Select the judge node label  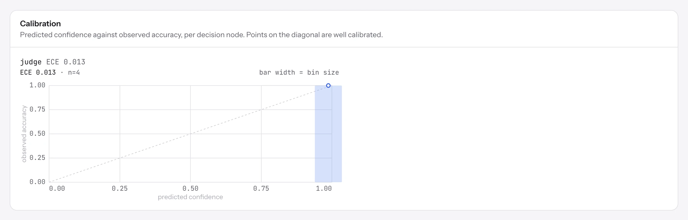tap(31, 62)
